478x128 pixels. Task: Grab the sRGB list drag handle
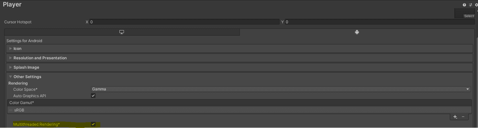[11, 110]
